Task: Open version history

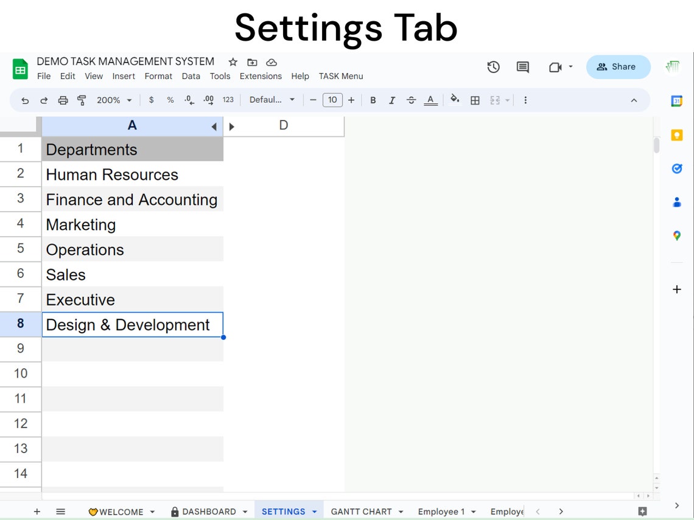Action: pyautogui.click(x=494, y=67)
